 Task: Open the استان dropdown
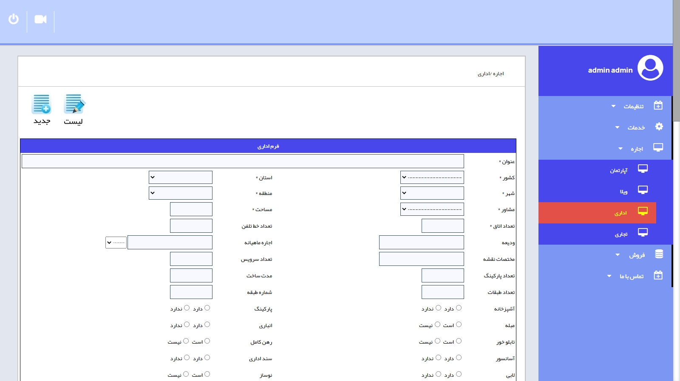coord(181,178)
